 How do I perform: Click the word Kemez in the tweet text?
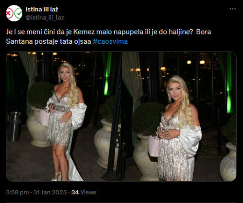click(x=84, y=32)
